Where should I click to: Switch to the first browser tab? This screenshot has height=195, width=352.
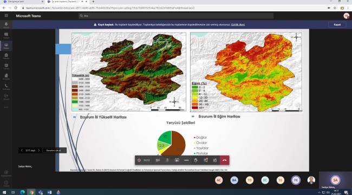click(23, 2)
